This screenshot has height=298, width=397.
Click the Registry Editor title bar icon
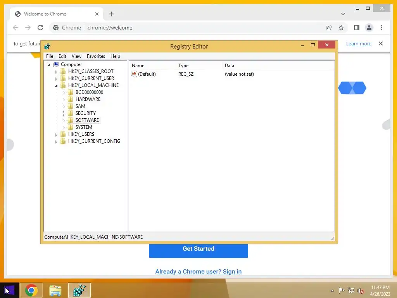pos(47,47)
